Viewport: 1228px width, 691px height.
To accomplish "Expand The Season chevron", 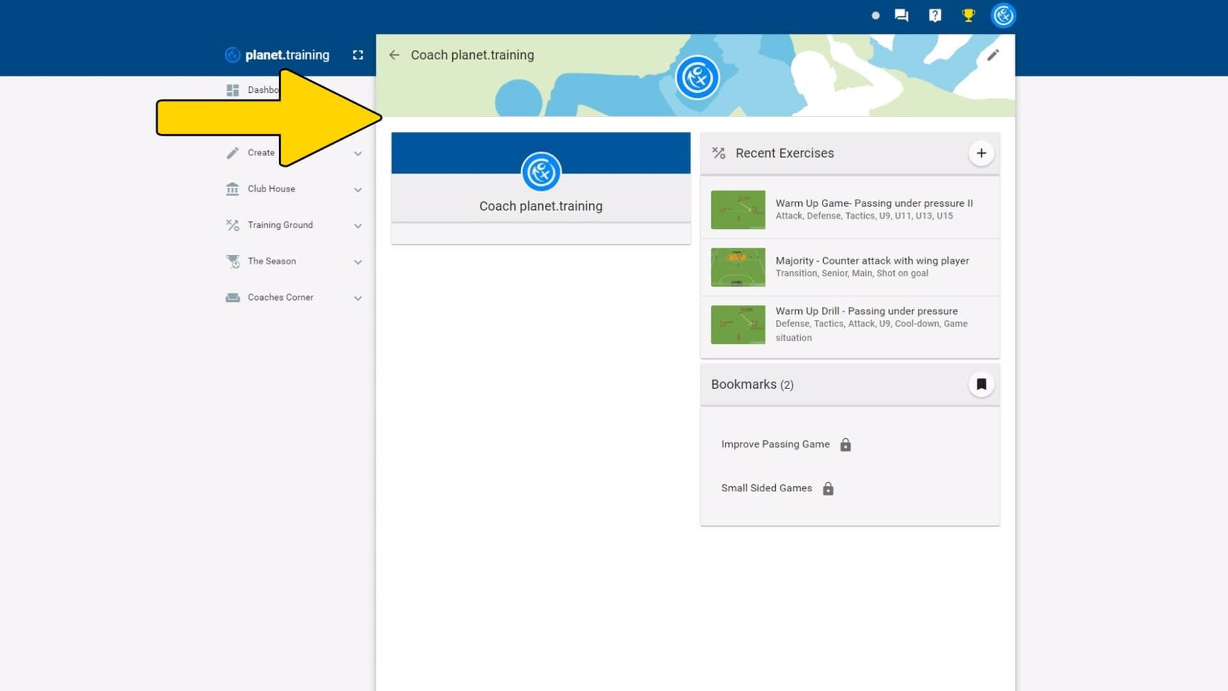I will coord(358,262).
